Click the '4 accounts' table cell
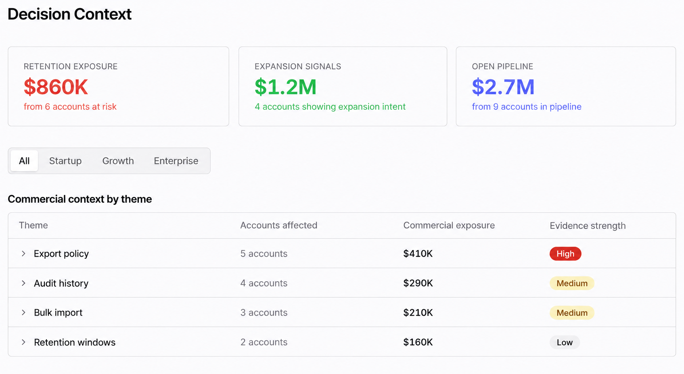 pos(264,283)
